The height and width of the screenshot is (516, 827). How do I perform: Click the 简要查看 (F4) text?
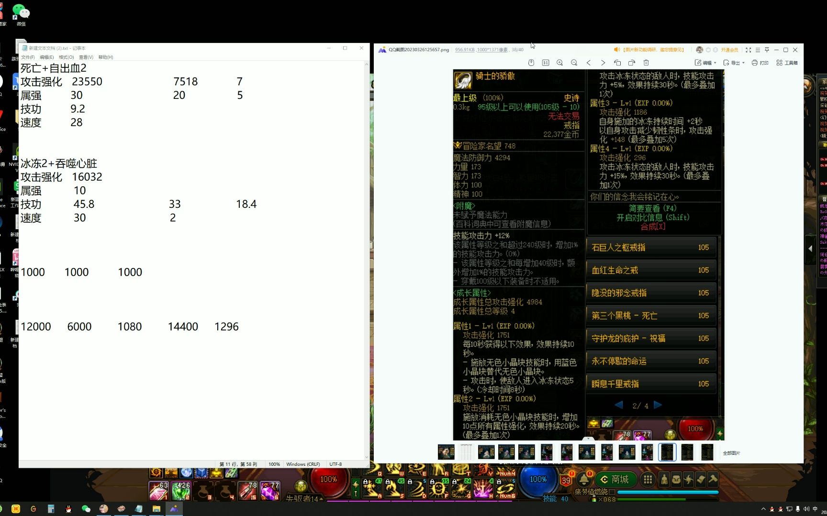pos(653,208)
